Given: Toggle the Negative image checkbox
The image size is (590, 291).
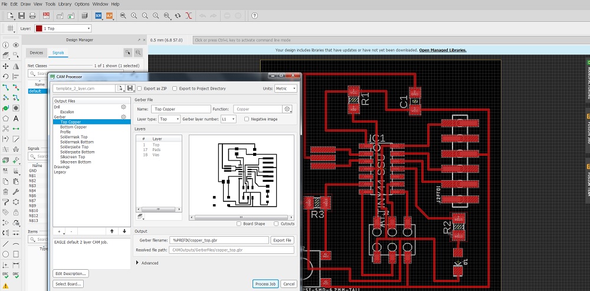Looking at the screenshot, I should click(x=247, y=119).
